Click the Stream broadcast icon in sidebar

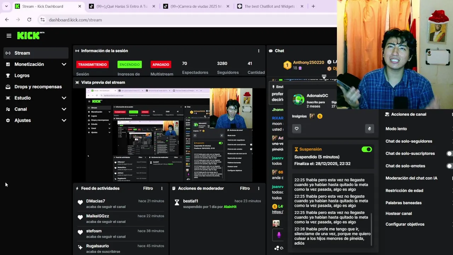(8, 53)
